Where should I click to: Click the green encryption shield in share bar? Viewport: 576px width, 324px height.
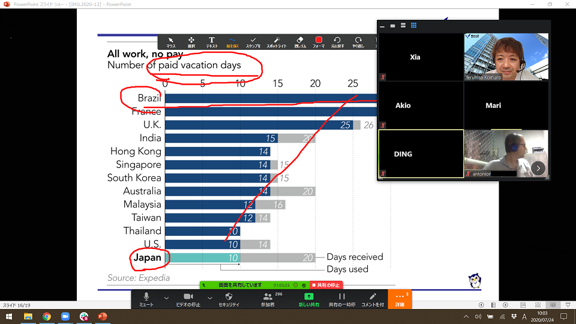point(304,285)
